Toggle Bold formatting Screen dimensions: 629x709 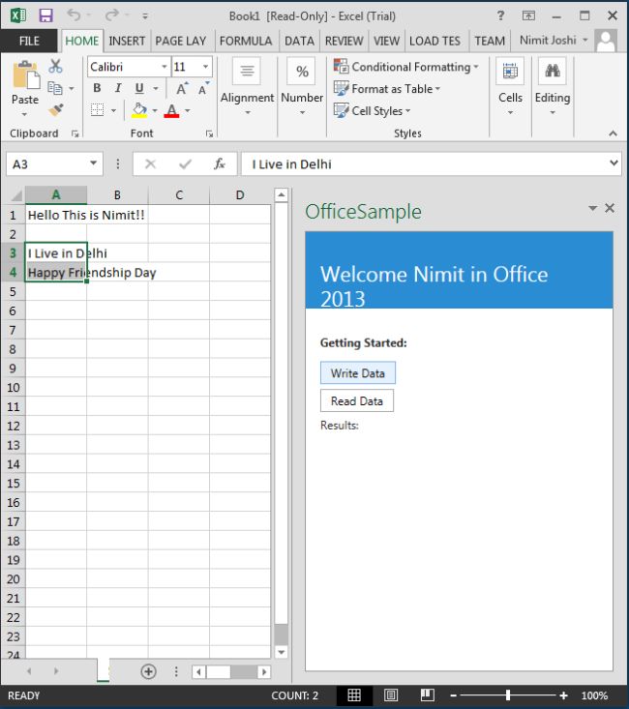point(97,88)
